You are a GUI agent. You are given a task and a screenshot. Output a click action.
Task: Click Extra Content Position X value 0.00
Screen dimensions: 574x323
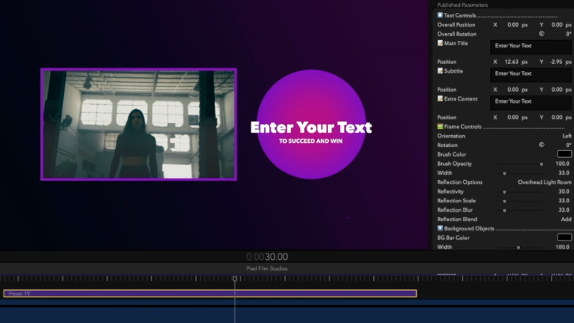click(513, 117)
